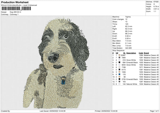Click the Width value 4.91 in
The width and height of the screenshot is (160, 113).
(156, 9)
